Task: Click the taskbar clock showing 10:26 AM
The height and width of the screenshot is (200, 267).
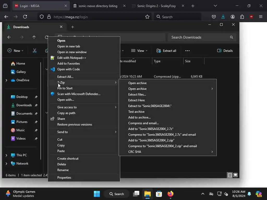Action: coord(239,194)
